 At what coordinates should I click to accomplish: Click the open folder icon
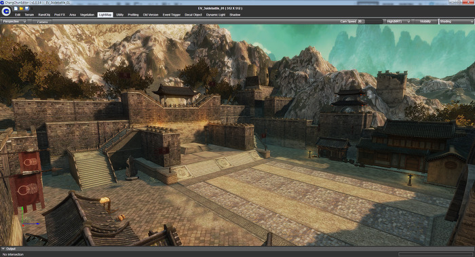tap(21, 8)
